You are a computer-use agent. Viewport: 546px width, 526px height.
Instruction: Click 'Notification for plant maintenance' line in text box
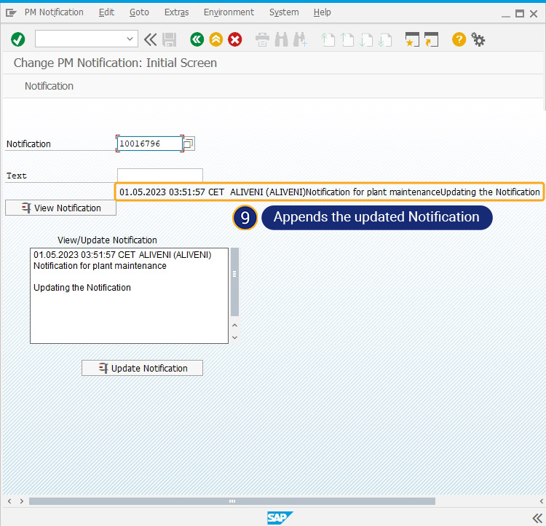[x=100, y=266]
